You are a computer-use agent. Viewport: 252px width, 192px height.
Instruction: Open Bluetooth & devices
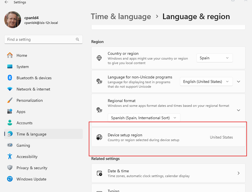(43, 78)
